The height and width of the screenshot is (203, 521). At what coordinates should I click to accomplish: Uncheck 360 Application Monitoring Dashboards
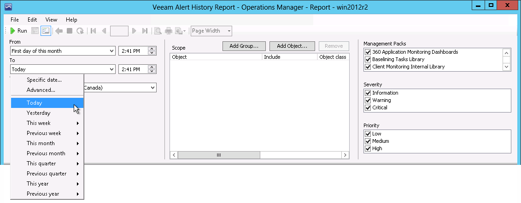(368, 52)
